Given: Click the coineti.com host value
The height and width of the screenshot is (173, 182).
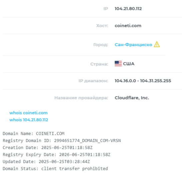Looking at the screenshot, I should click(x=128, y=26).
